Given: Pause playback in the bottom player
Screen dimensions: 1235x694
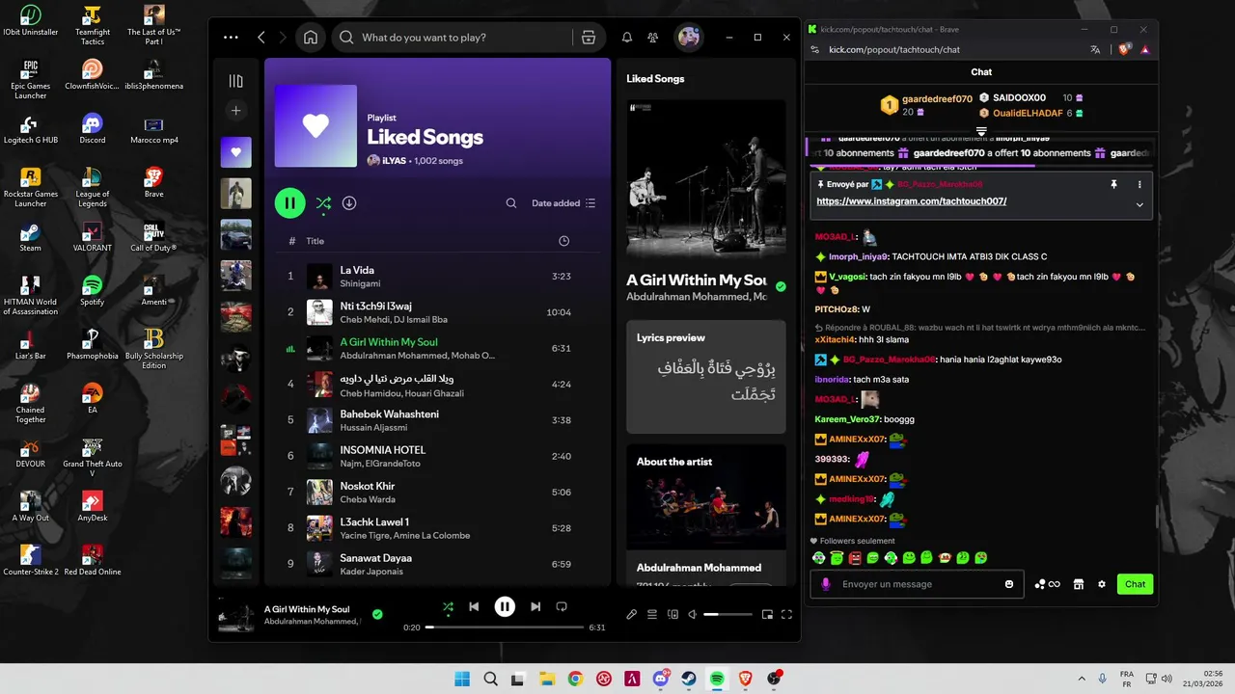Looking at the screenshot, I should point(505,606).
